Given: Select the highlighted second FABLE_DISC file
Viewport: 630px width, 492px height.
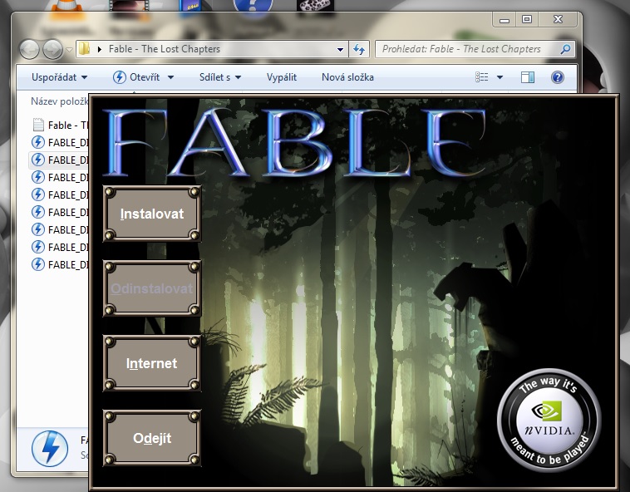Looking at the screenshot, I should pos(61,160).
